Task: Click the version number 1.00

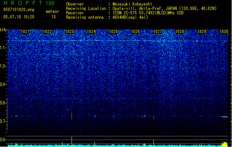Action: tap(50, 3)
